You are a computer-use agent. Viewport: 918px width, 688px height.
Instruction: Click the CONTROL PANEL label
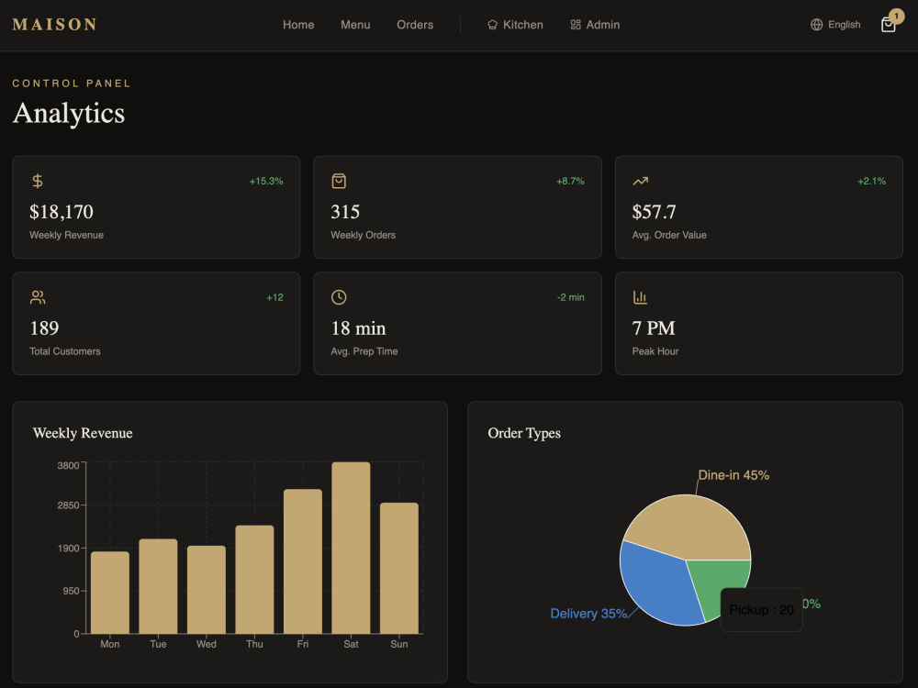click(x=72, y=83)
